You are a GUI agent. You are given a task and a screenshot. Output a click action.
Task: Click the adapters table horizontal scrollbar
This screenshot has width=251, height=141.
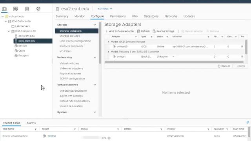[x=174, y=62]
